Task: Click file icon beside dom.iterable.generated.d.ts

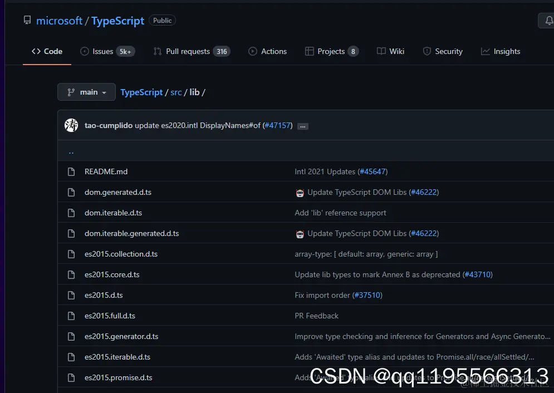Action: pyautogui.click(x=71, y=233)
